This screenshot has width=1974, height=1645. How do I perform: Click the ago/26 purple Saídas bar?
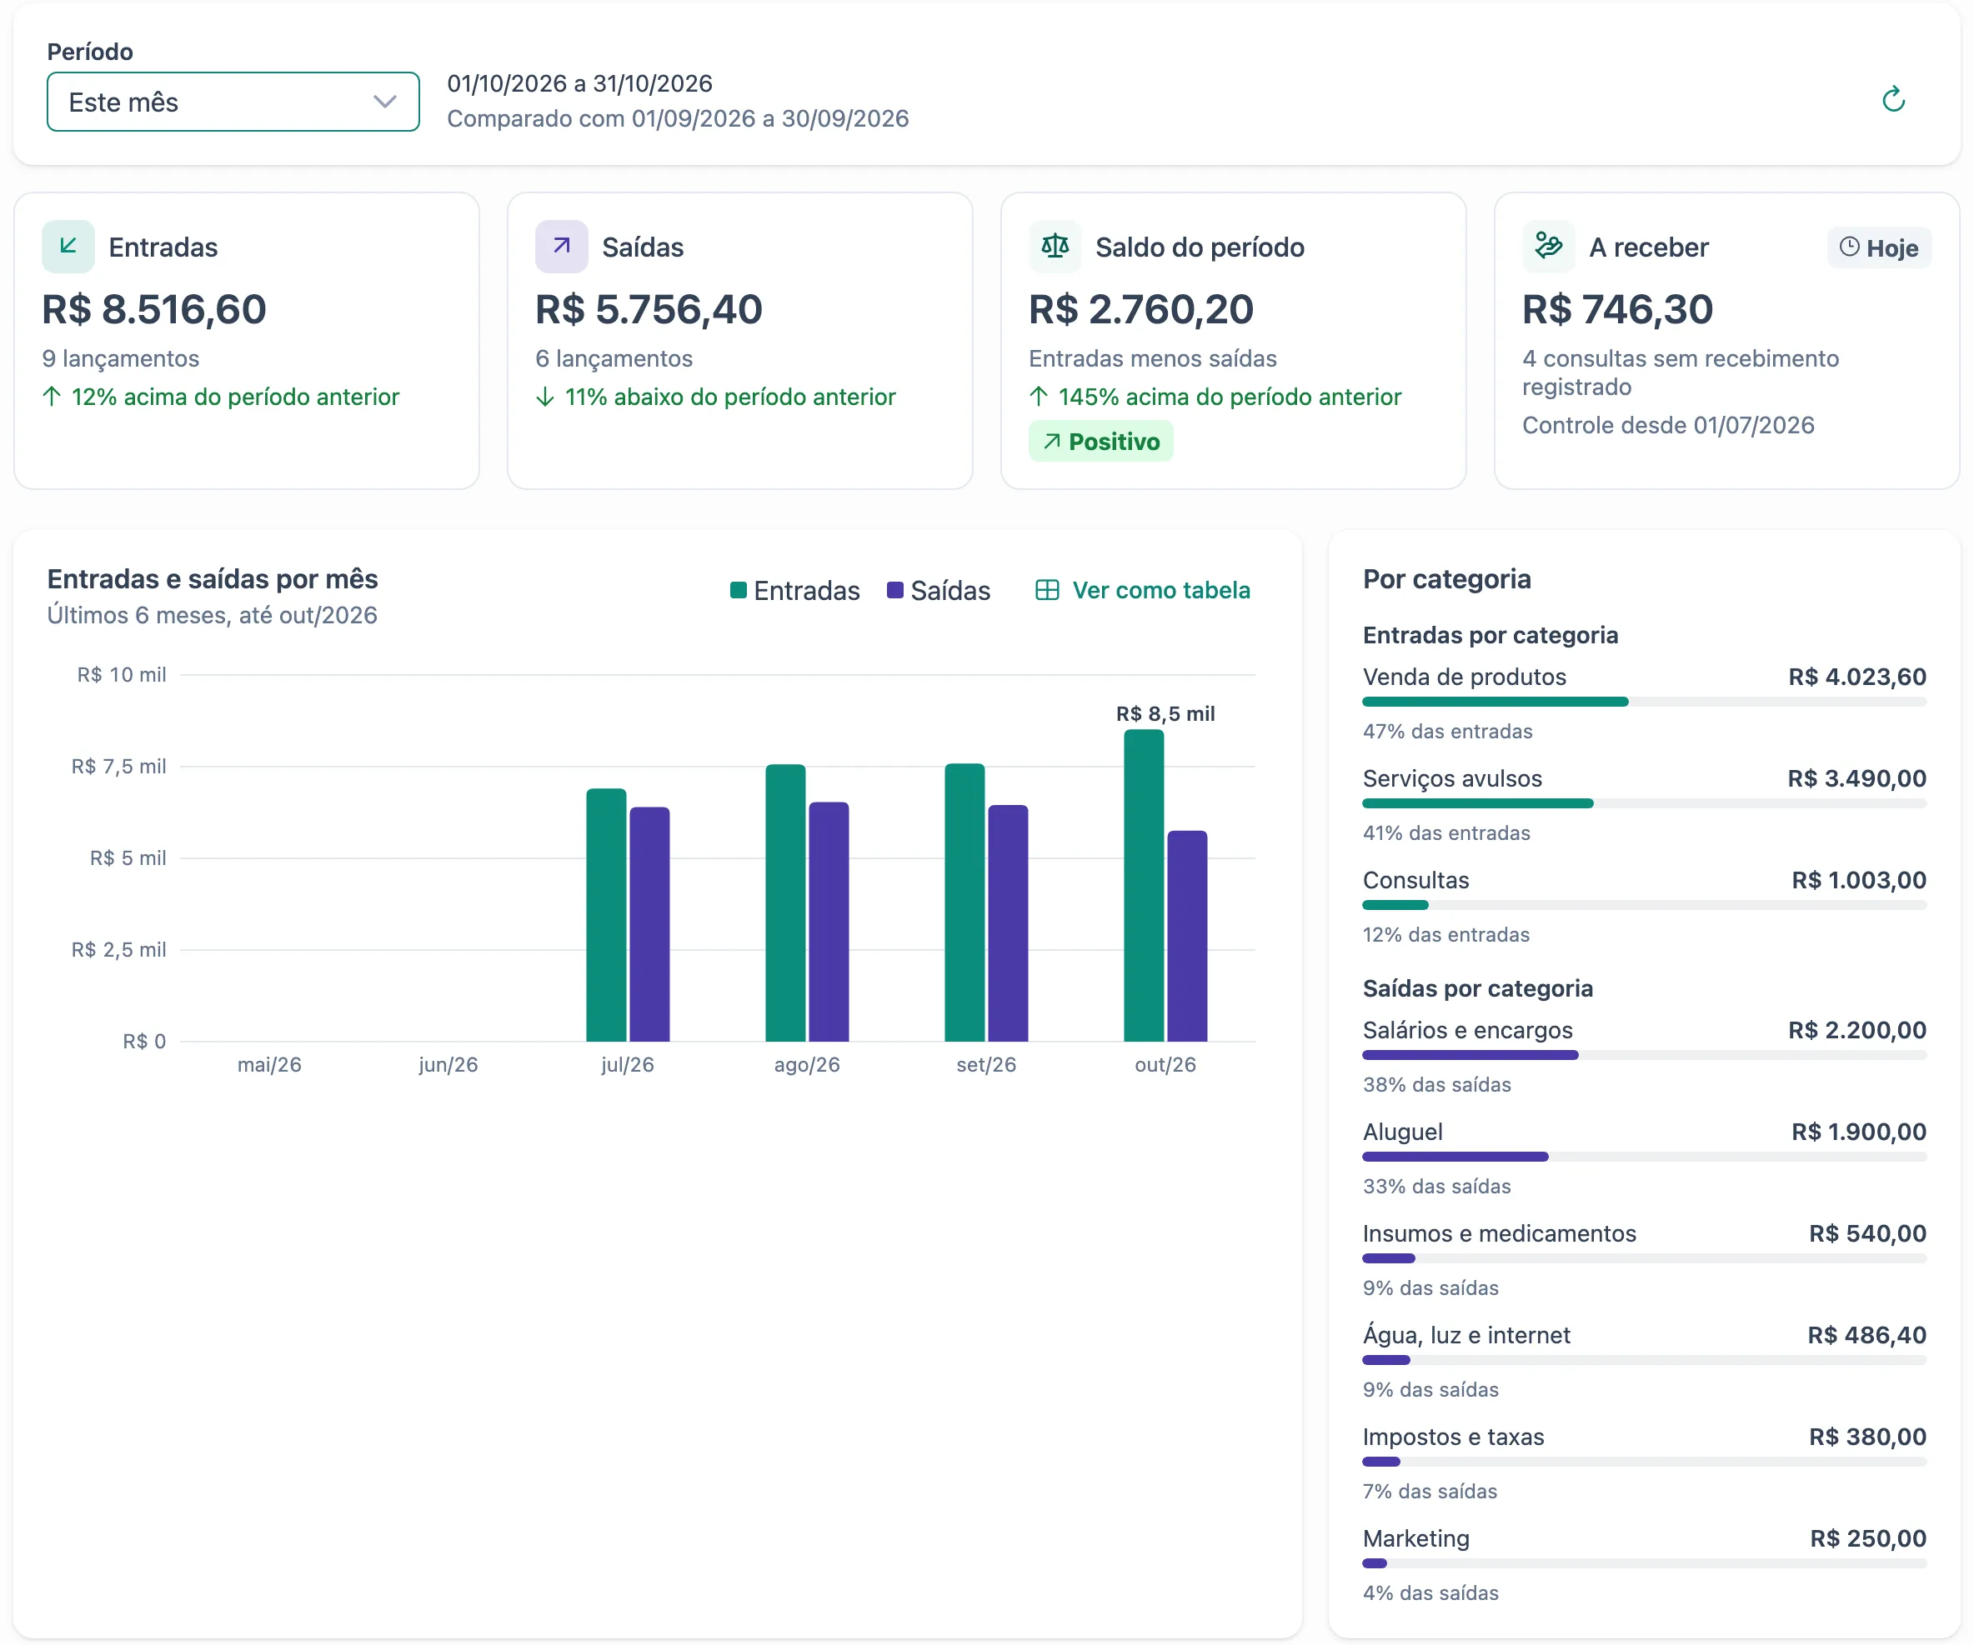pyautogui.click(x=829, y=922)
